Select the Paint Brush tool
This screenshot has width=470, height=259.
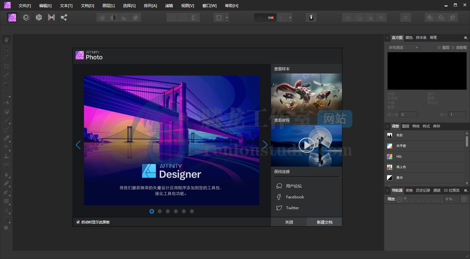(x=6, y=121)
